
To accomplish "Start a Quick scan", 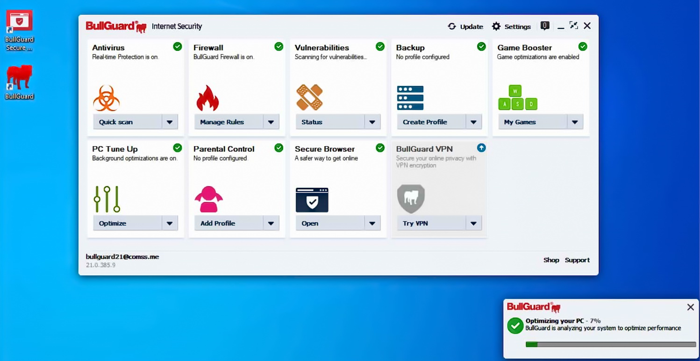I will [128, 122].
